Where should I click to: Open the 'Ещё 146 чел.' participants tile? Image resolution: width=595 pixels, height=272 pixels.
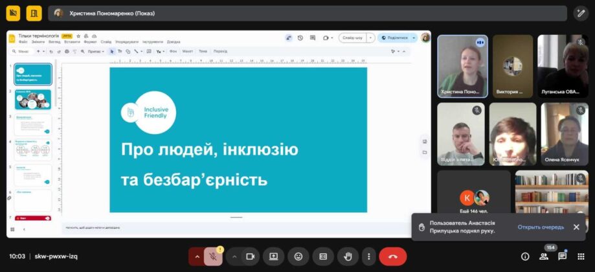[473, 201]
